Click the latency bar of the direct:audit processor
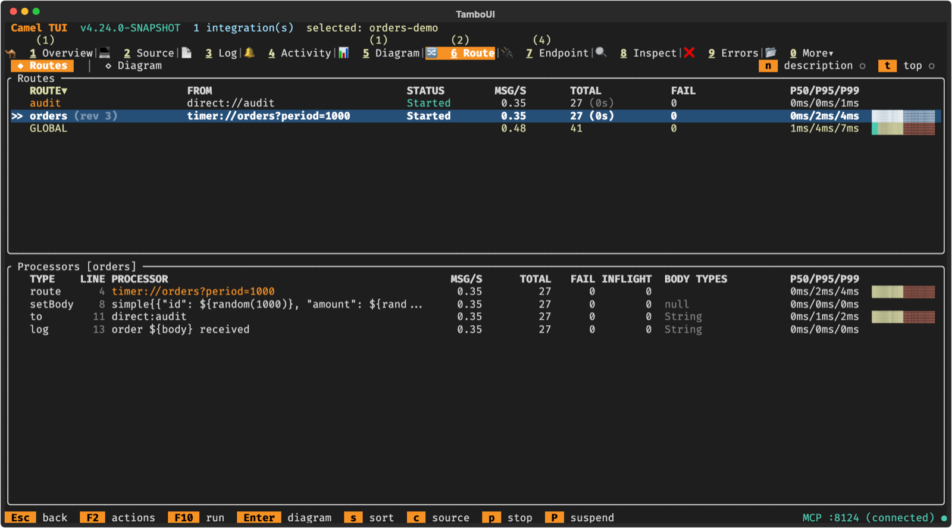 (903, 316)
